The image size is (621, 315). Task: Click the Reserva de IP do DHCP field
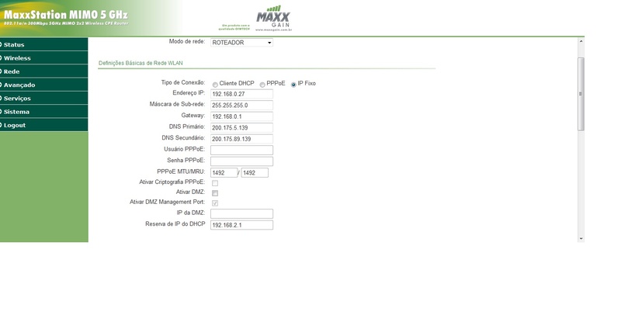tap(241, 225)
